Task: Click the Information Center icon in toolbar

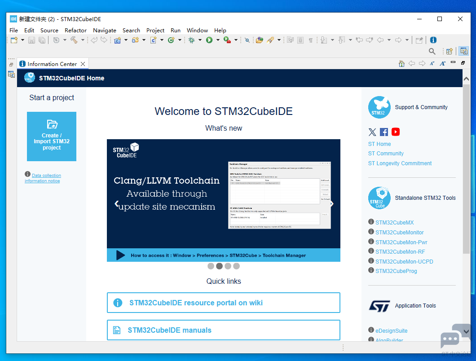Action: click(x=433, y=40)
